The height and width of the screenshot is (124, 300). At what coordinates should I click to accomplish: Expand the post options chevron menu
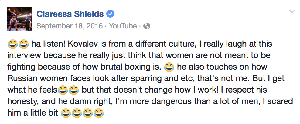[x=292, y=12]
